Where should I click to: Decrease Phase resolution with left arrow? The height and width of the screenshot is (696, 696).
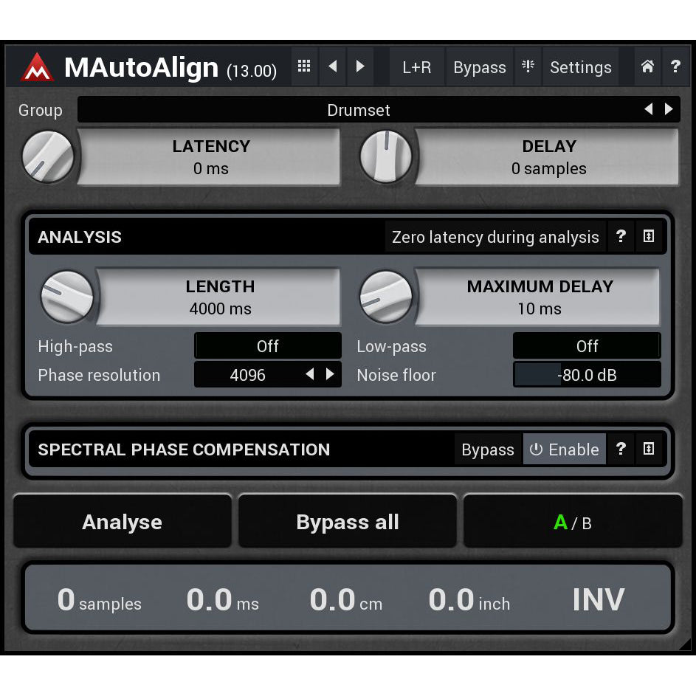coord(311,374)
